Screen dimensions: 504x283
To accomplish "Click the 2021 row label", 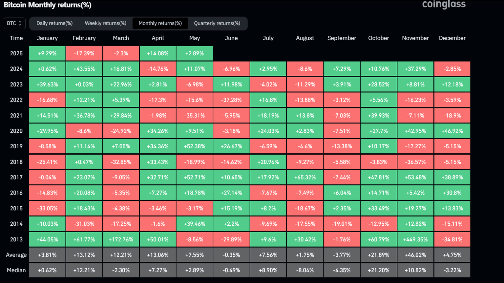I will [x=16, y=115].
